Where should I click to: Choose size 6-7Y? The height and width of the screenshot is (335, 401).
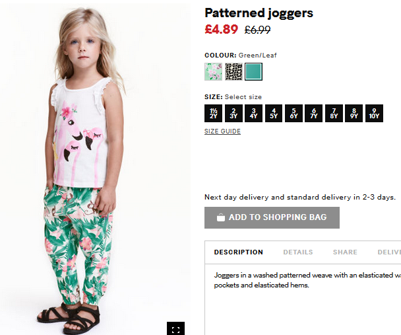click(314, 113)
